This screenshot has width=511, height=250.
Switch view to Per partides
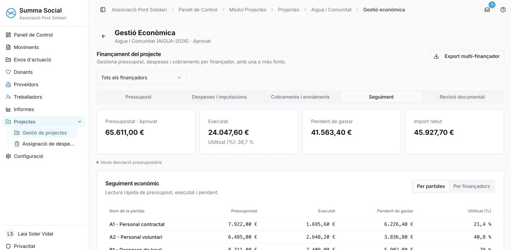click(x=431, y=186)
